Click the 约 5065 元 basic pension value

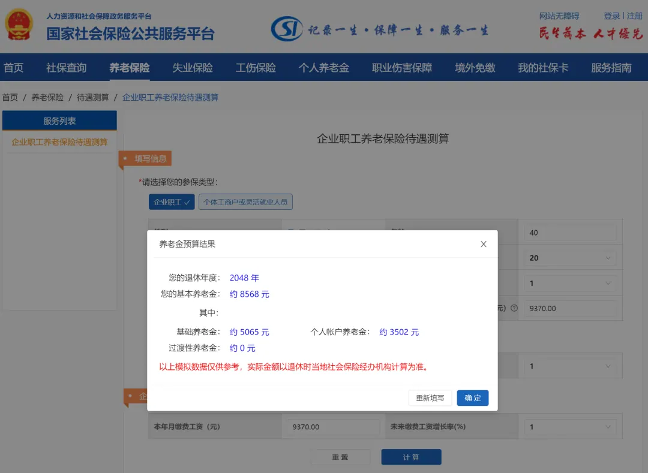(249, 332)
